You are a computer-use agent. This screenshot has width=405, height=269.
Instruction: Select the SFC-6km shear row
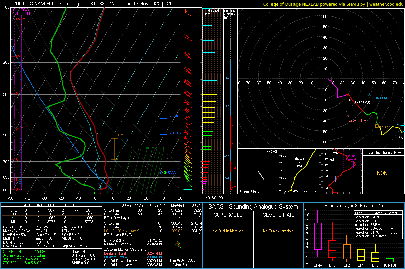click(153, 223)
